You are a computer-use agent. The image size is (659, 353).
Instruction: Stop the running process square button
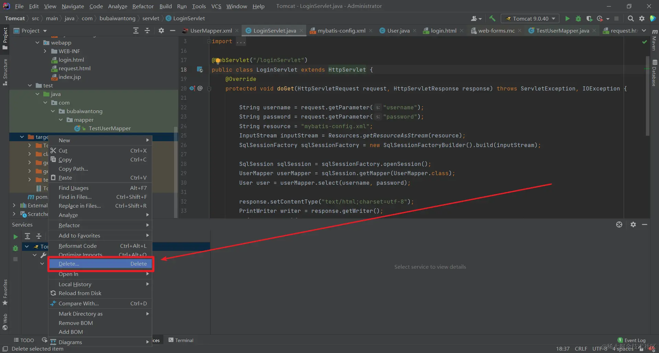click(616, 19)
